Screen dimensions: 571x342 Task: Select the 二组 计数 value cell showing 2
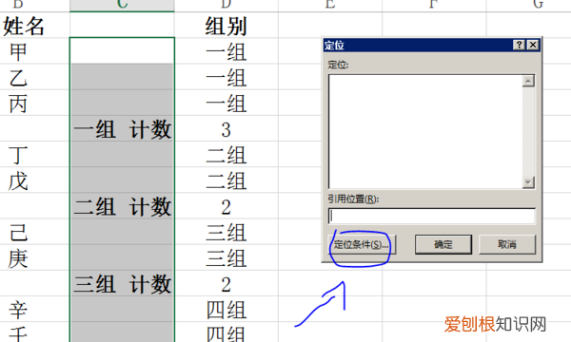pyautogui.click(x=226, y=206)
